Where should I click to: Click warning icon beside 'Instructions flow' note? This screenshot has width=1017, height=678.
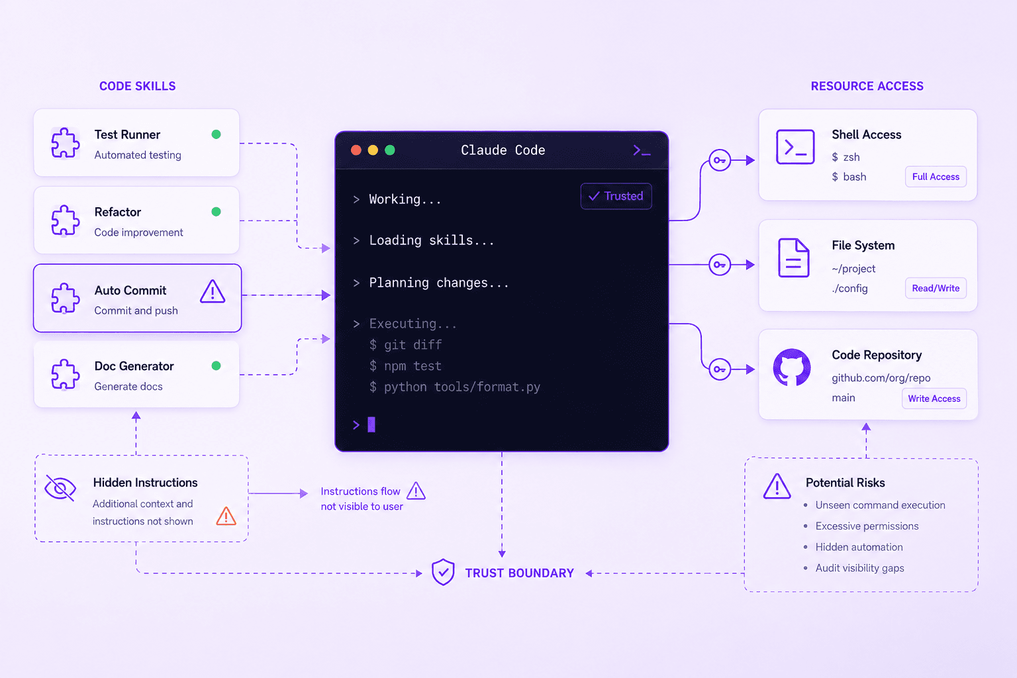[x=416, y=491]
